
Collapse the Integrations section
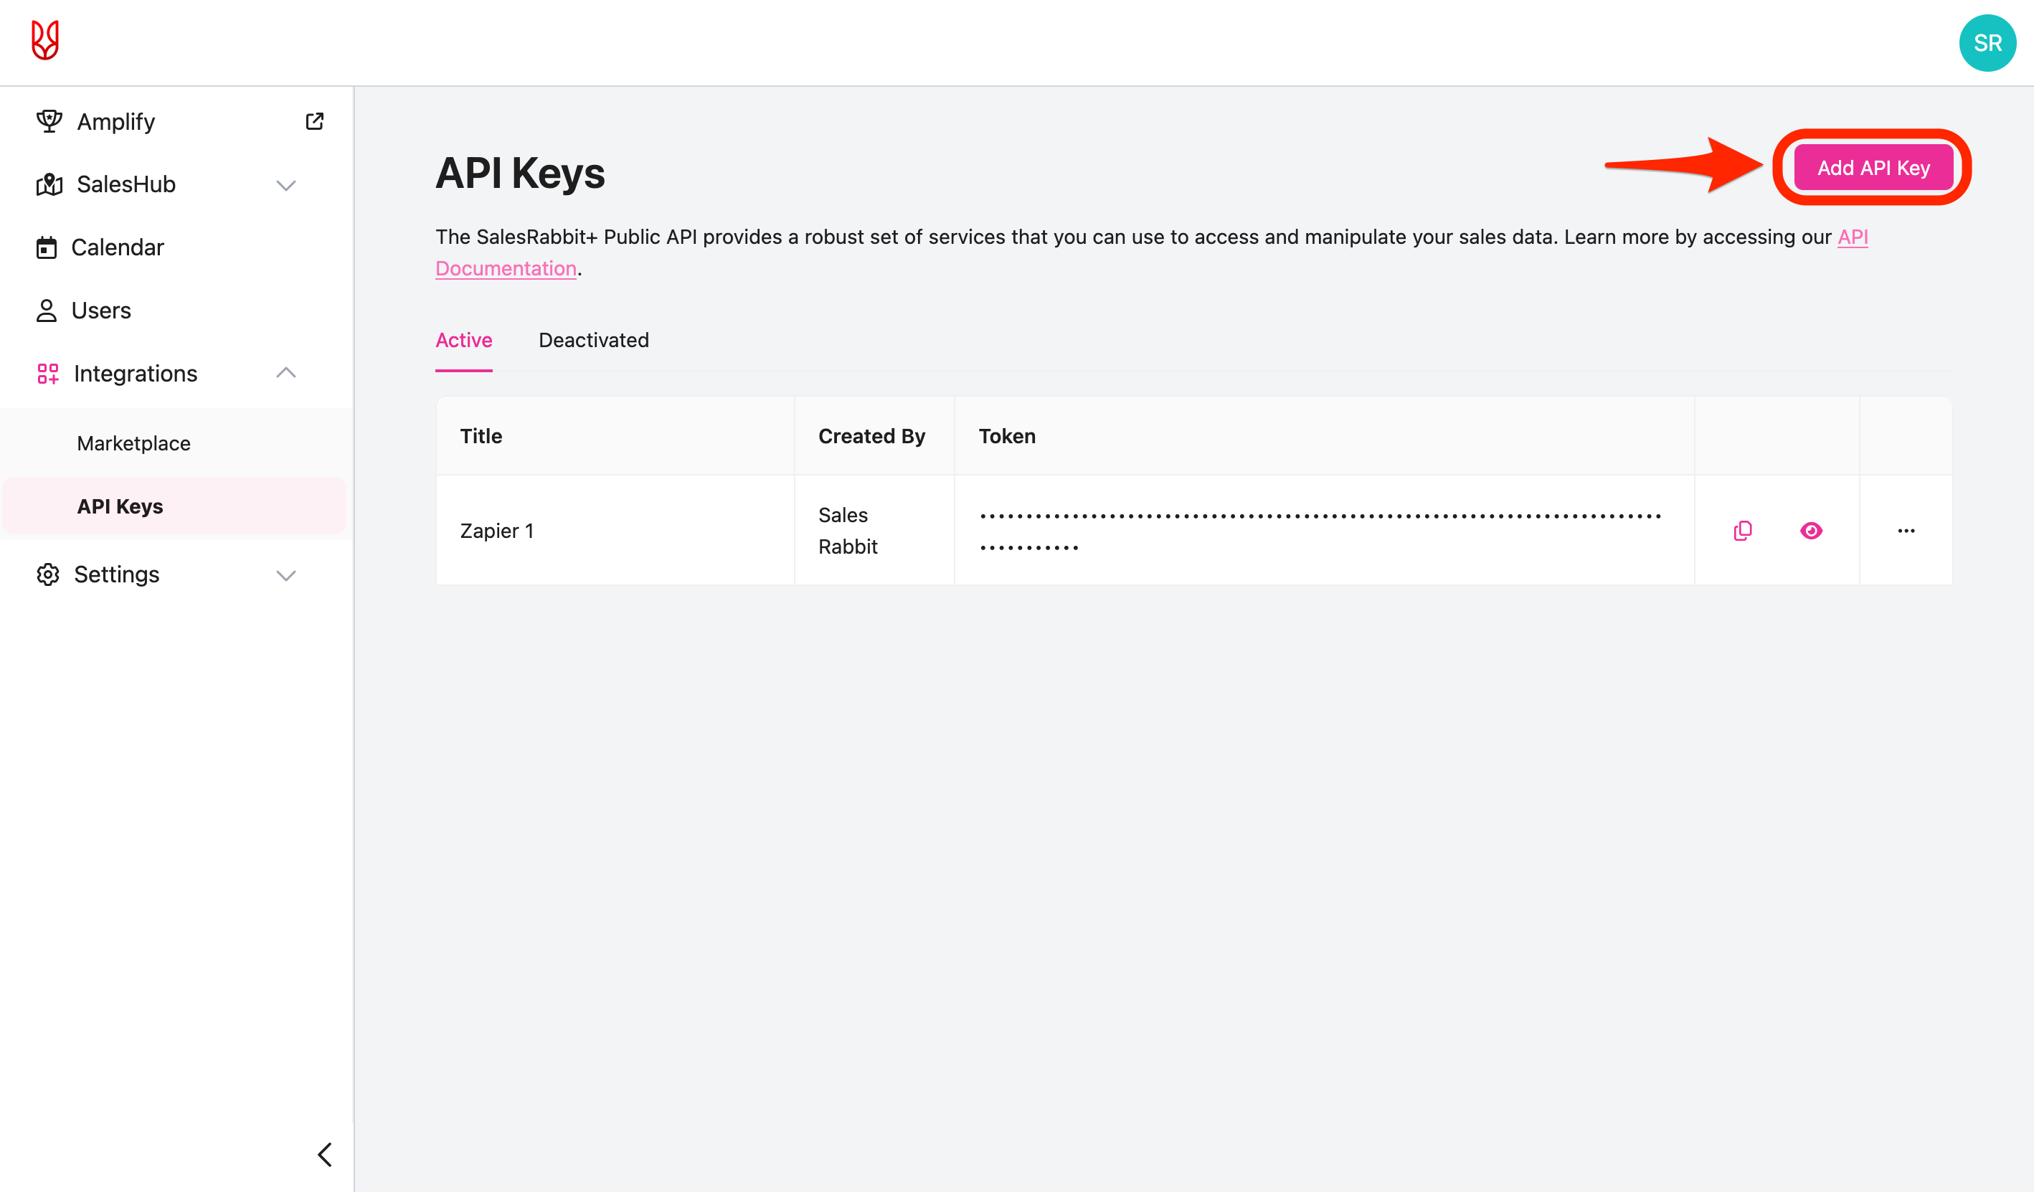(x=285, y=372)
